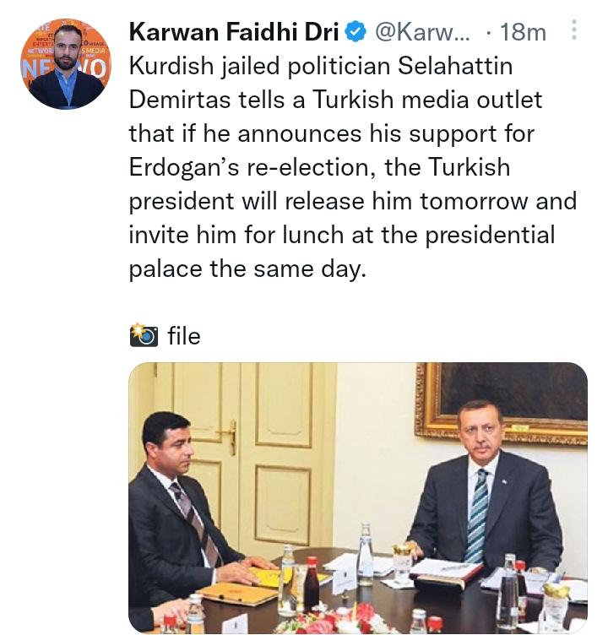Open the three-dot more options menu
608x635 pixels.
click(574, 32)
